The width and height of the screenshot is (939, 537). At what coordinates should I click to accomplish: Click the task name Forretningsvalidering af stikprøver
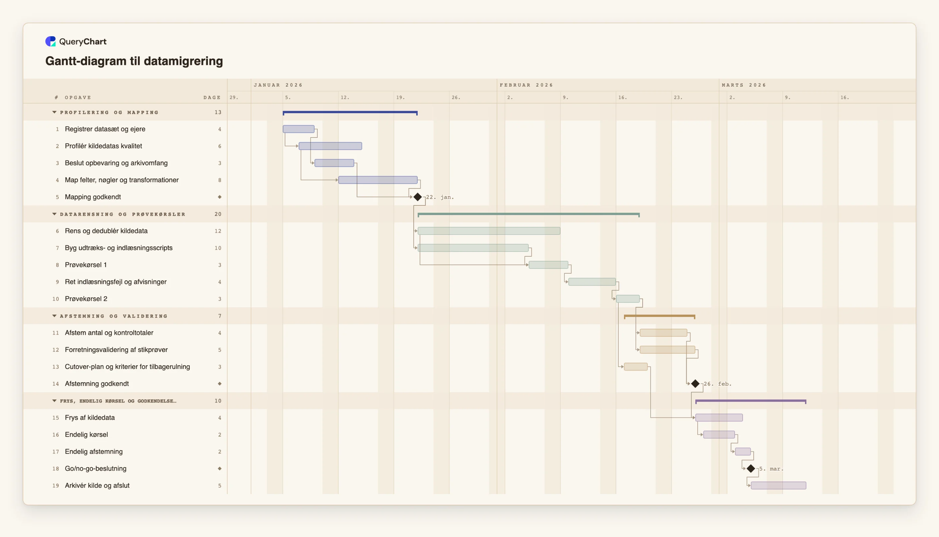116,350
